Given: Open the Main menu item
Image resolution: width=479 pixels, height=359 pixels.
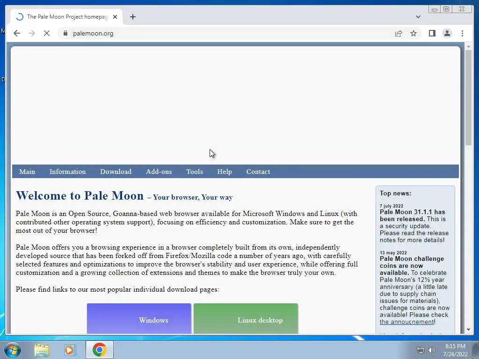Looking at the screenshot, I should (27, 172).
